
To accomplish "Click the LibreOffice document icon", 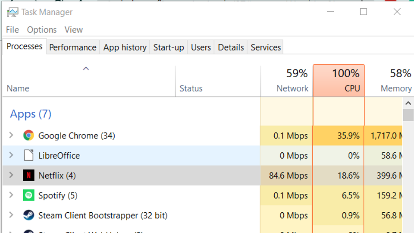I will [x=28, y=155].
